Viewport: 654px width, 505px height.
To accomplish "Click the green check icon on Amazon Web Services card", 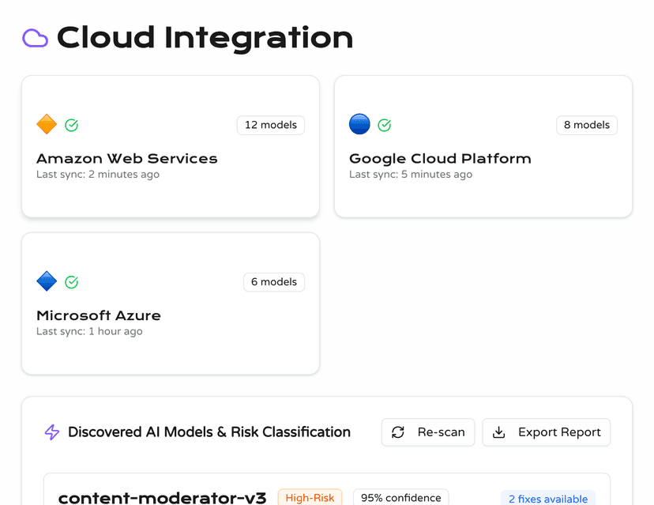I will coord(72,125).
